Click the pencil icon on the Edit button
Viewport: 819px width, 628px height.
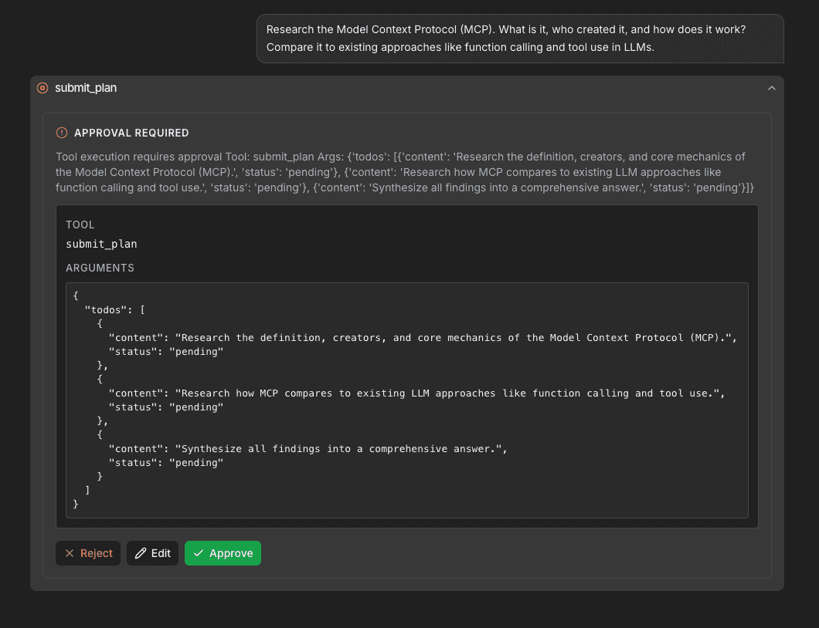pyautogui.click(x=141, y=553)
